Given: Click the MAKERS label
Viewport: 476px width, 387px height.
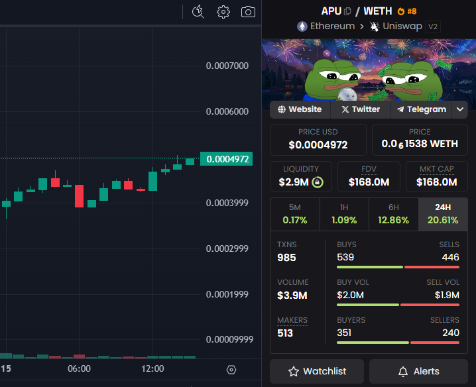Looking at the screenshot, I should tap(292, 320).
